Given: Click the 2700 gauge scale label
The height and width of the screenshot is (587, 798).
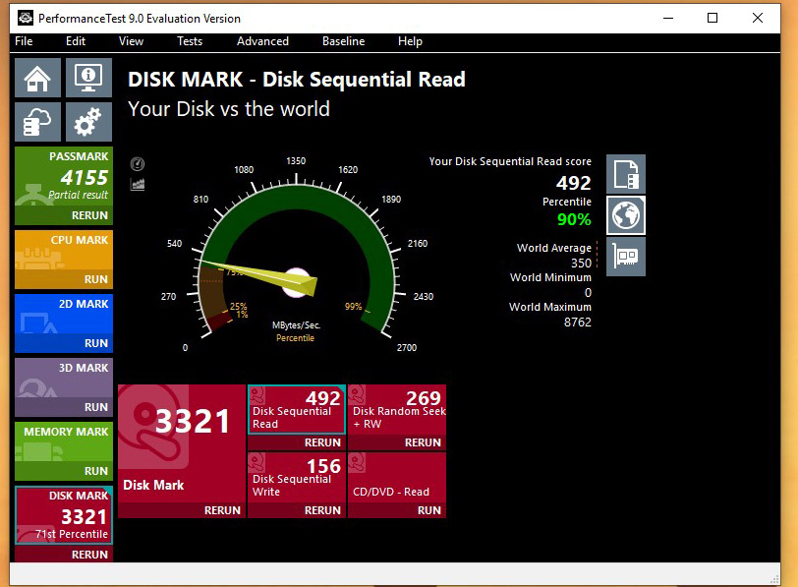Looking at the screenshot, I should pyautogui.click(x=407, y=348).
